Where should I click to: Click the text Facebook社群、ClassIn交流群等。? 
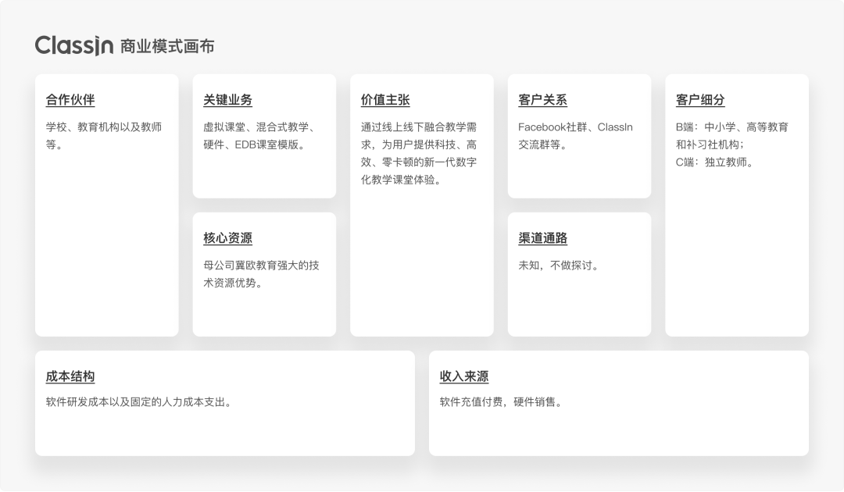pyautogui.click(x=575, y=136)
